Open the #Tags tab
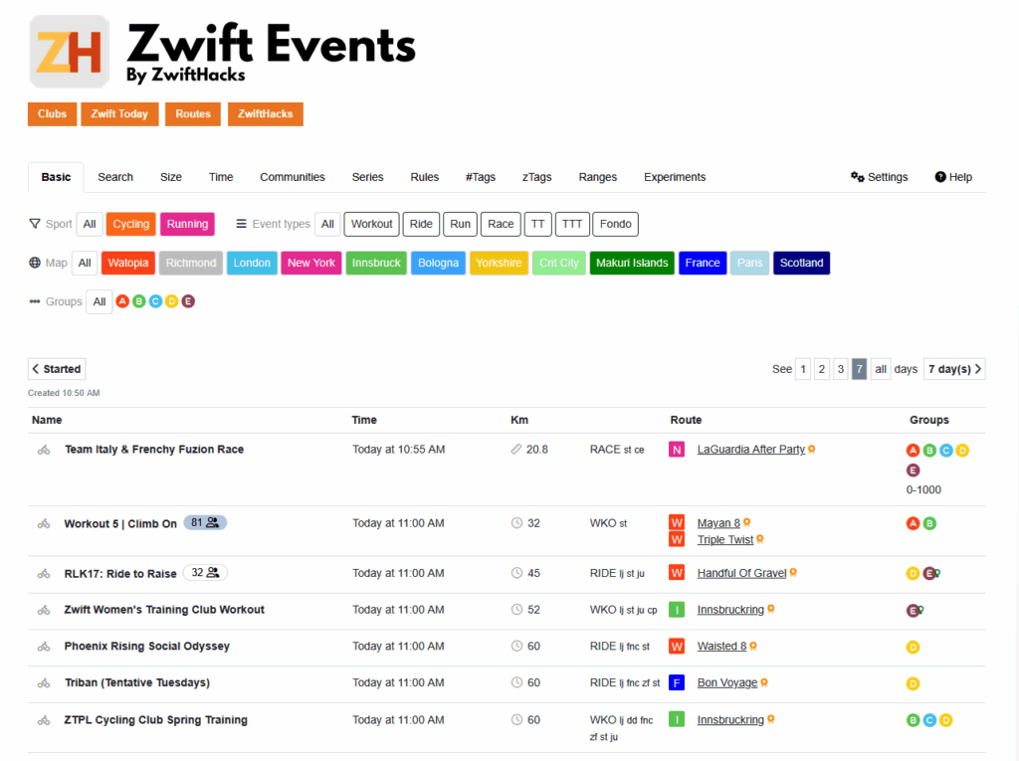 pos(481,177)
